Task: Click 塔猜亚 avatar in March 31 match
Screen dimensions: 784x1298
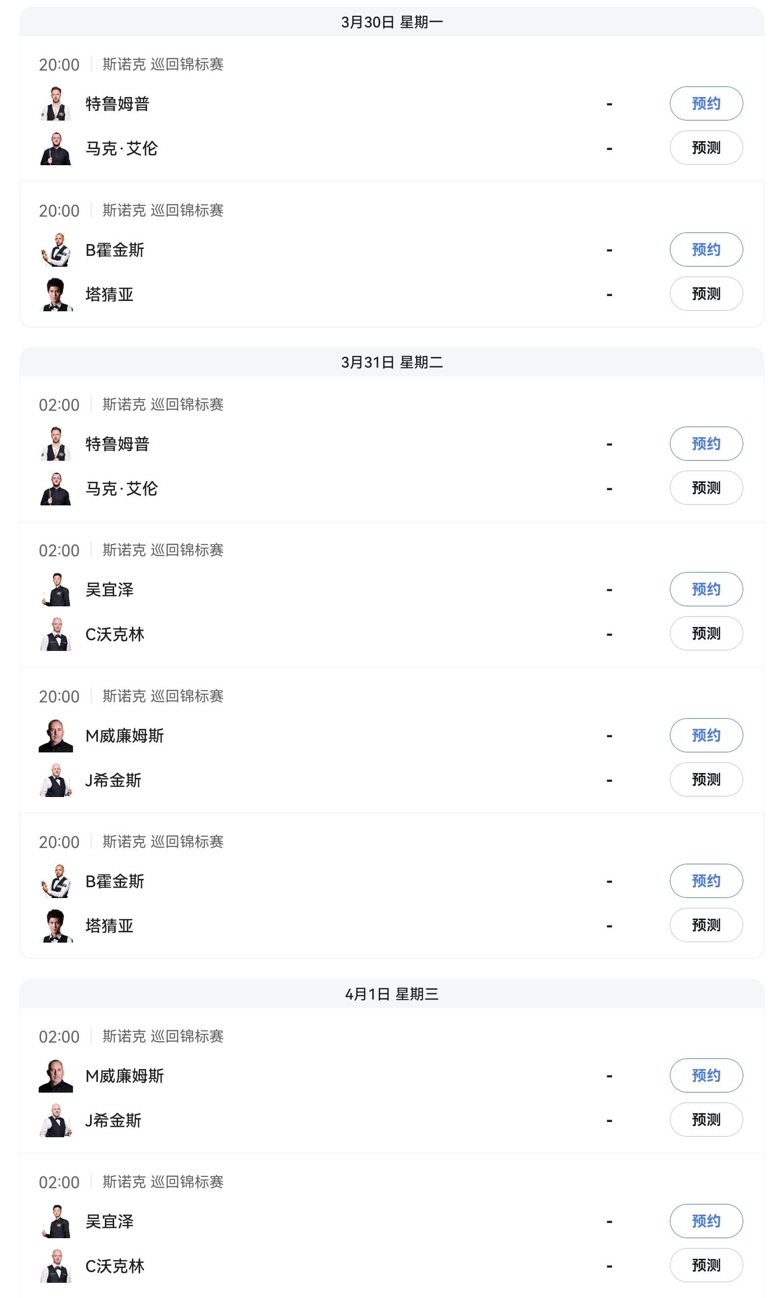Action: [56, 925]
